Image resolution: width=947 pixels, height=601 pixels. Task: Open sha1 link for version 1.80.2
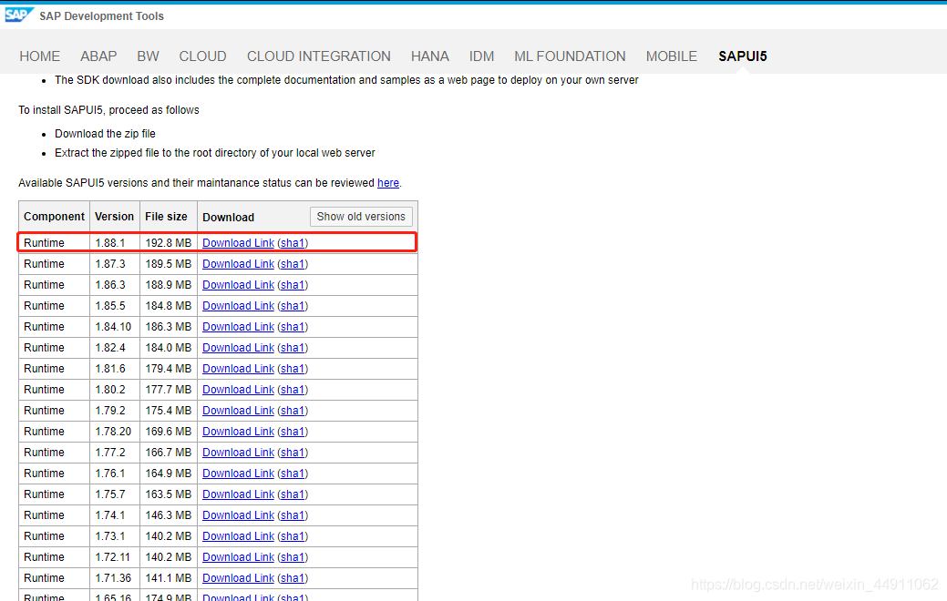coord(293,390)
